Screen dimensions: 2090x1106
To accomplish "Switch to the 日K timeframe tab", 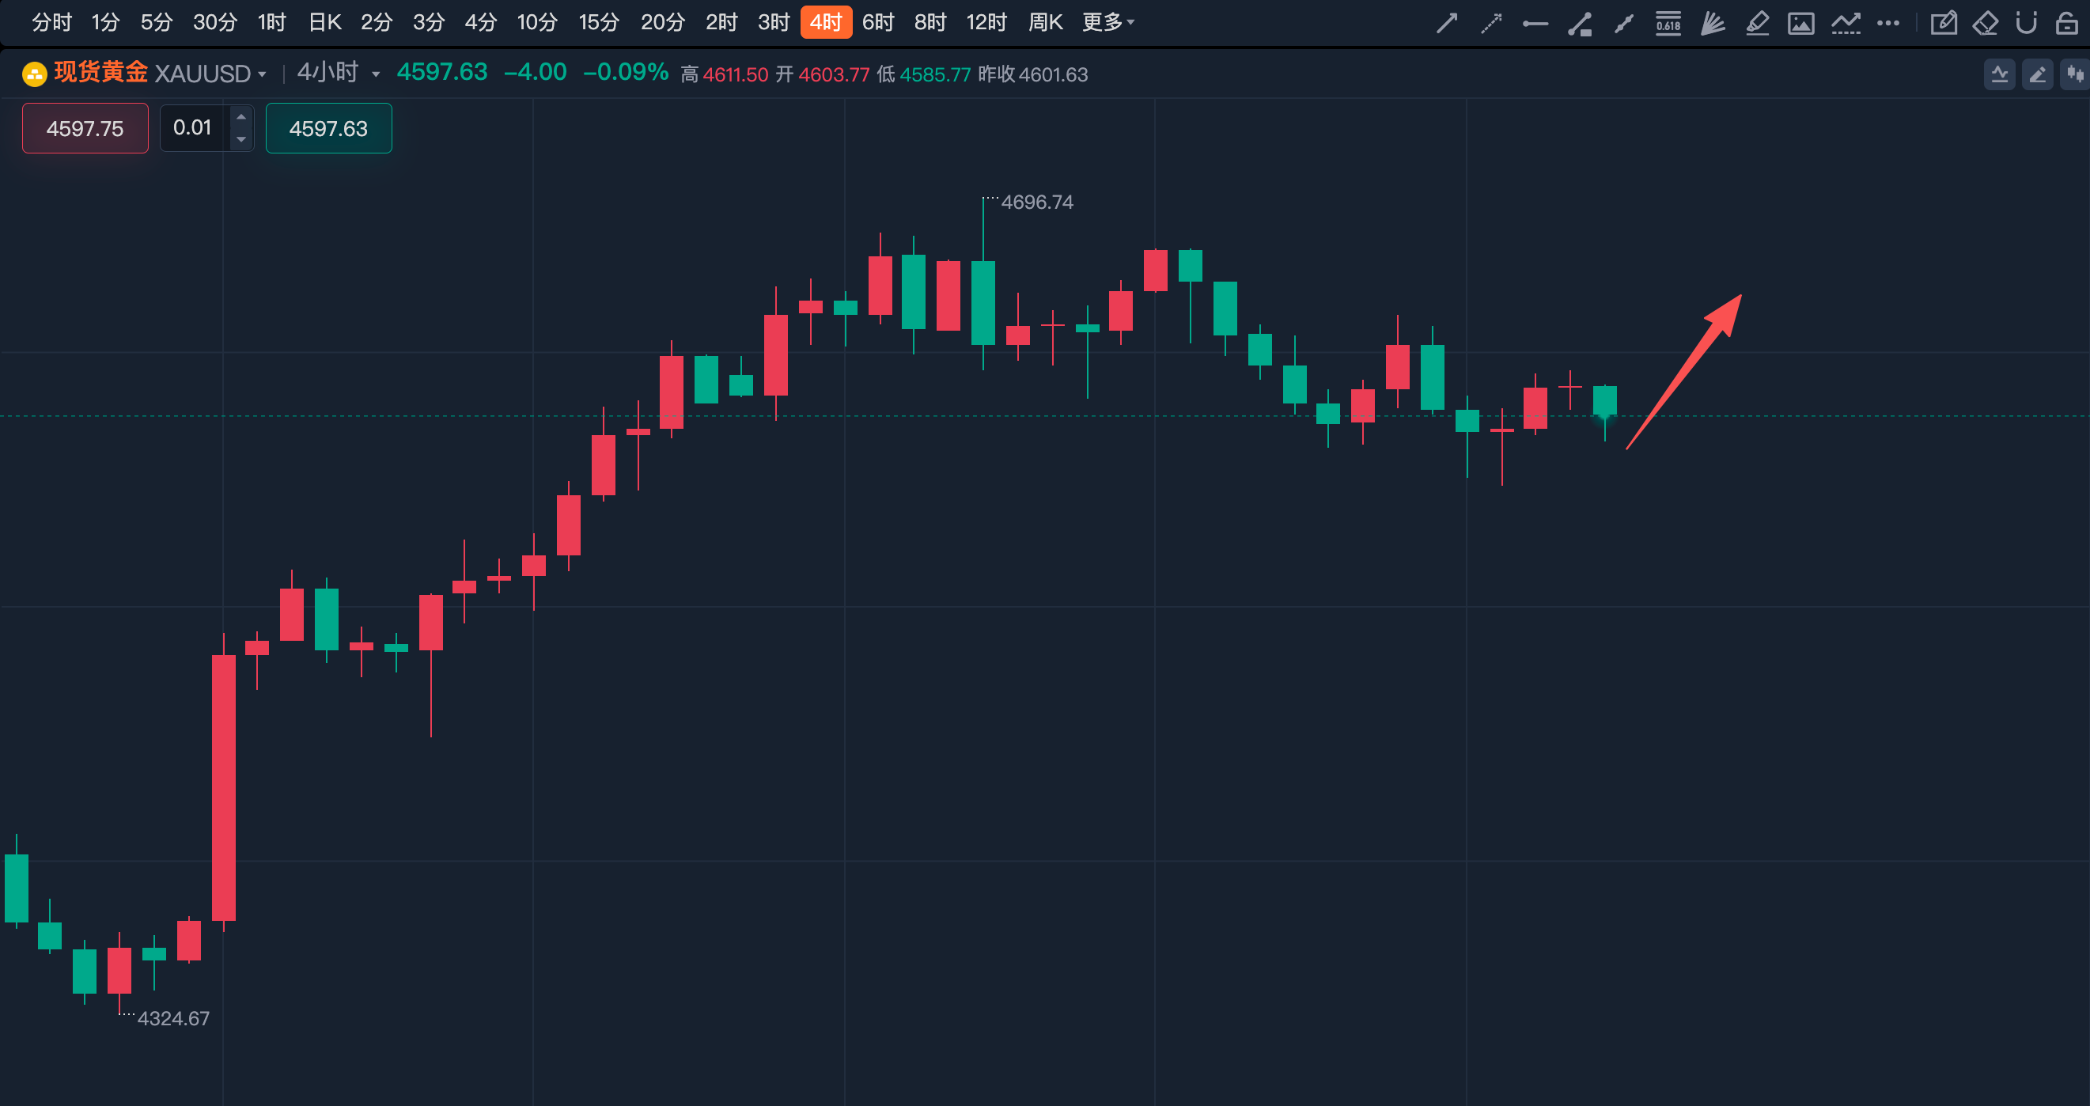I will point(325,22).
